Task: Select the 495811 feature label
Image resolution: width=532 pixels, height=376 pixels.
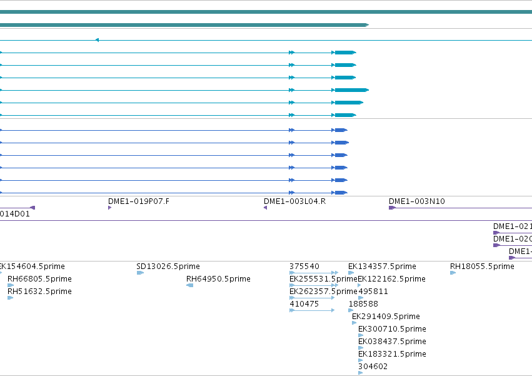Action: (x=373, y=292)
